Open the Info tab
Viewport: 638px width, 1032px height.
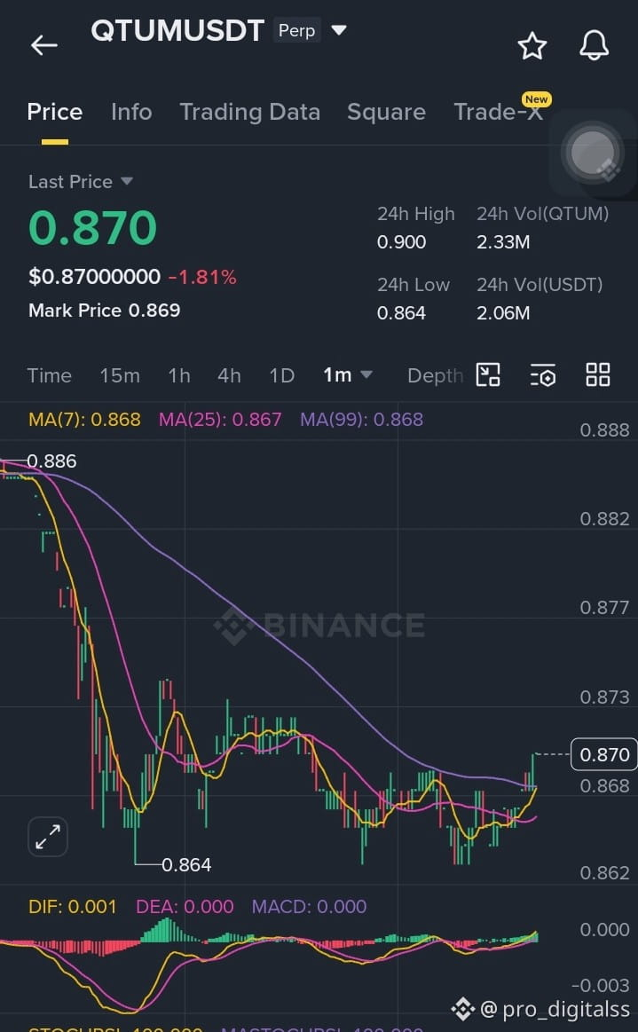(131, 112)
